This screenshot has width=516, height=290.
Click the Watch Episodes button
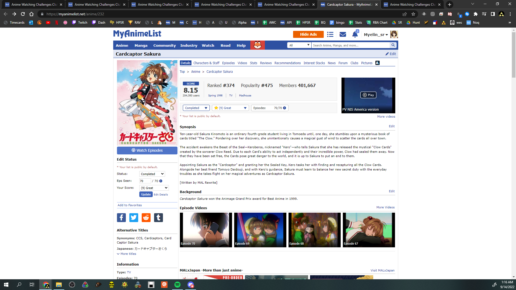(x=147, y=150)
